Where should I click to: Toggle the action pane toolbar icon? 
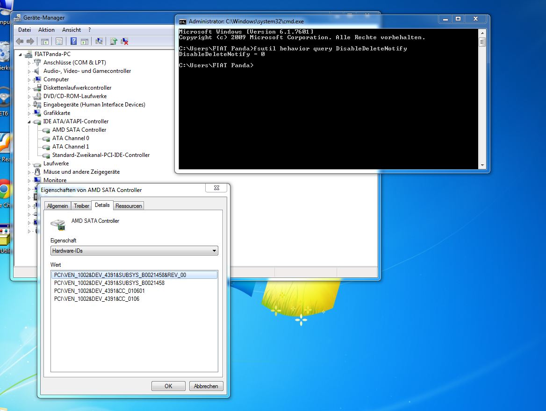point(85,42)
